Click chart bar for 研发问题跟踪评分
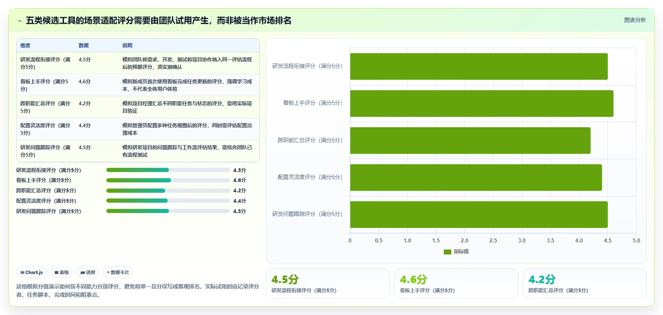 [479, 215]
